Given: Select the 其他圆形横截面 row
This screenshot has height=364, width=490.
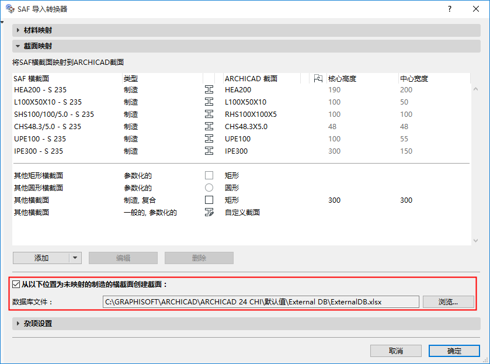Looking at the screenshot, I should point(241,188).
